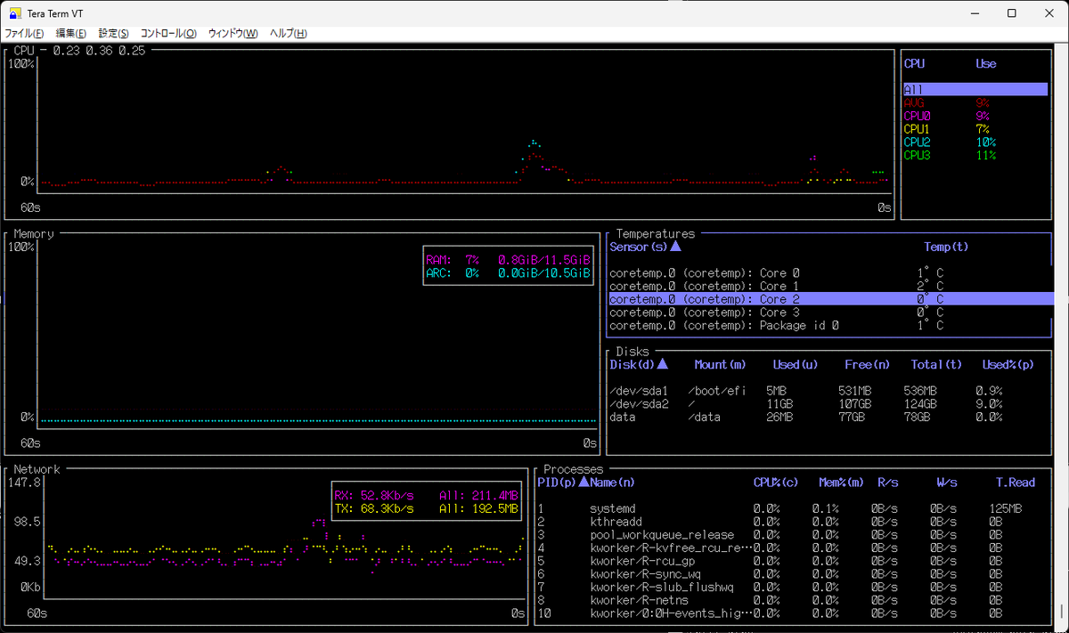
Task: Sort disks by Mount(m) column
Action: coord(721,364)
